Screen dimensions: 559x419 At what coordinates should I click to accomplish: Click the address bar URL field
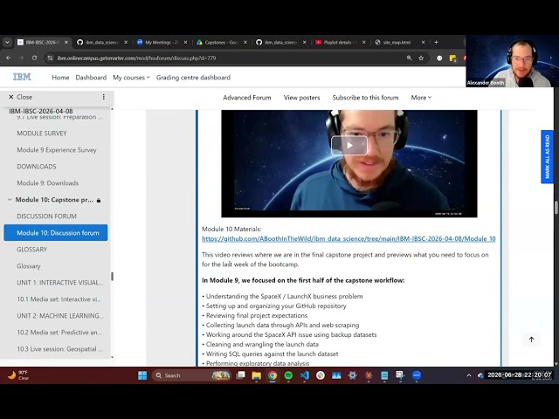pyautogui.click(x=228, y=58)
